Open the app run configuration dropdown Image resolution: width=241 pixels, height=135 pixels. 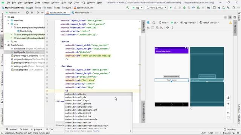pyautogui.click(x=137, y=7)
